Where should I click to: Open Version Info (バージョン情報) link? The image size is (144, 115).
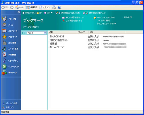click(x=12, y=103)
